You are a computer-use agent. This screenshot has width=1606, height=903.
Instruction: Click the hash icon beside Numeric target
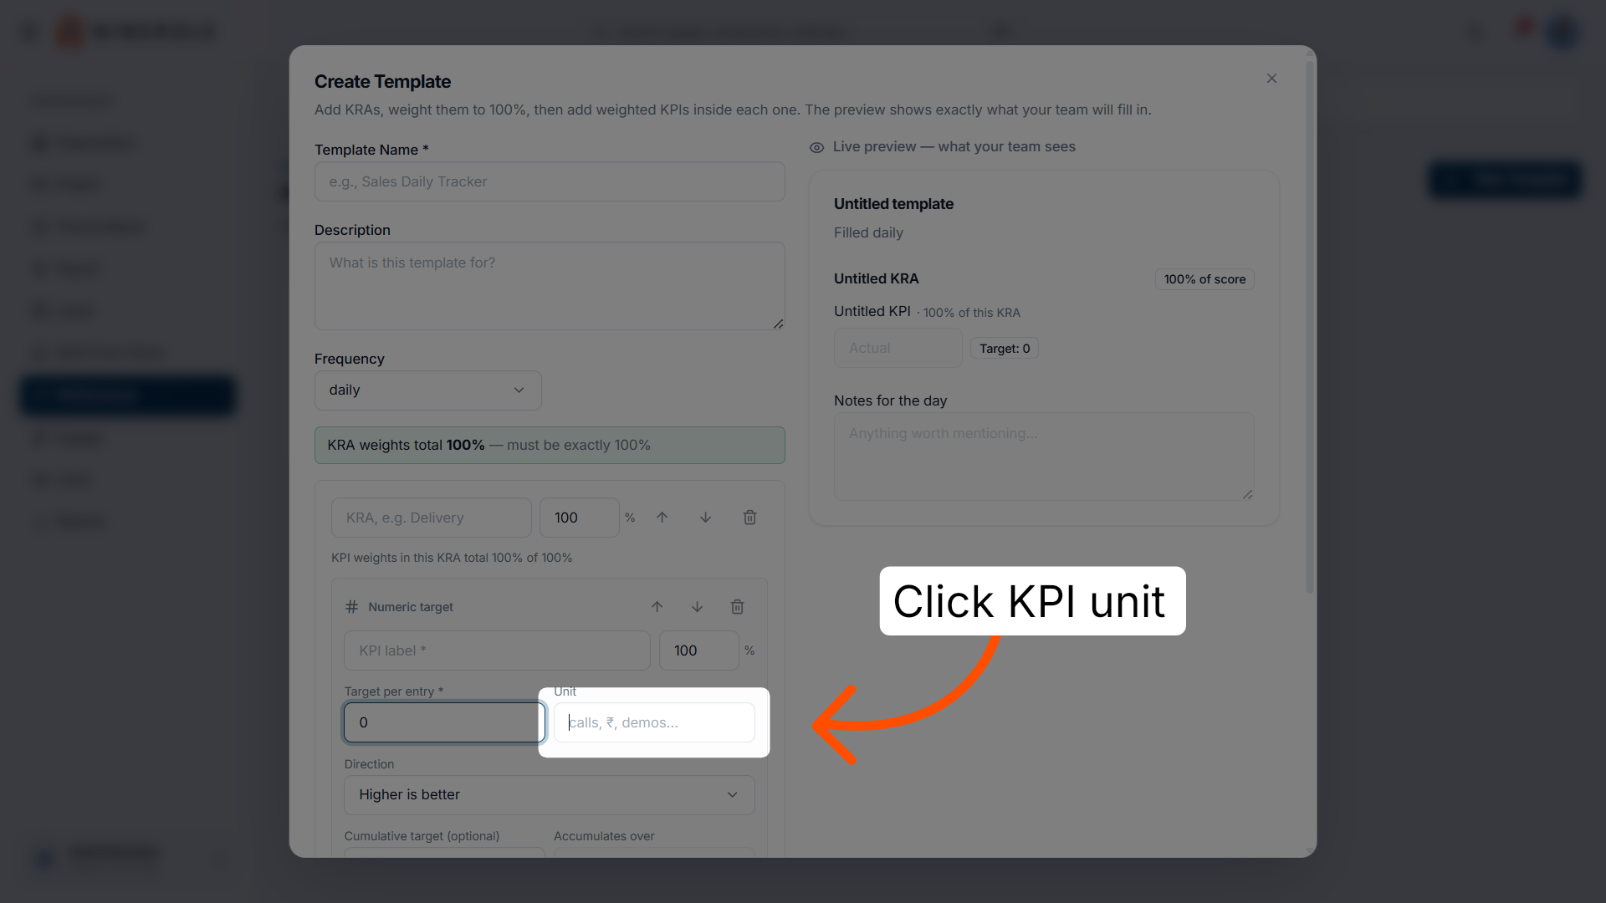[x=352, y=607]
